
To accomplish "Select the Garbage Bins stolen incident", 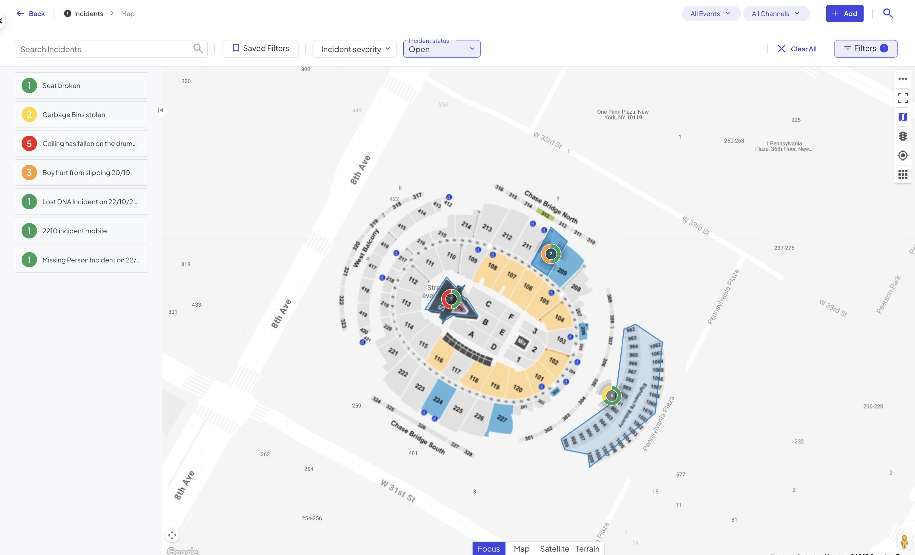I will pos(82,115).
